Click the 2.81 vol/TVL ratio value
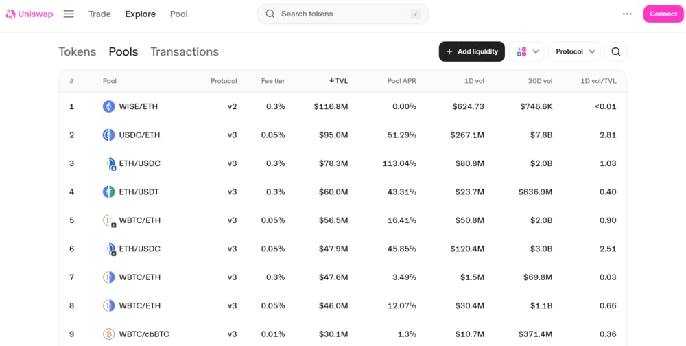 608,135
